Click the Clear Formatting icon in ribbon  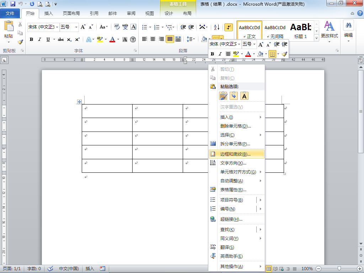[x=117, y=27]
